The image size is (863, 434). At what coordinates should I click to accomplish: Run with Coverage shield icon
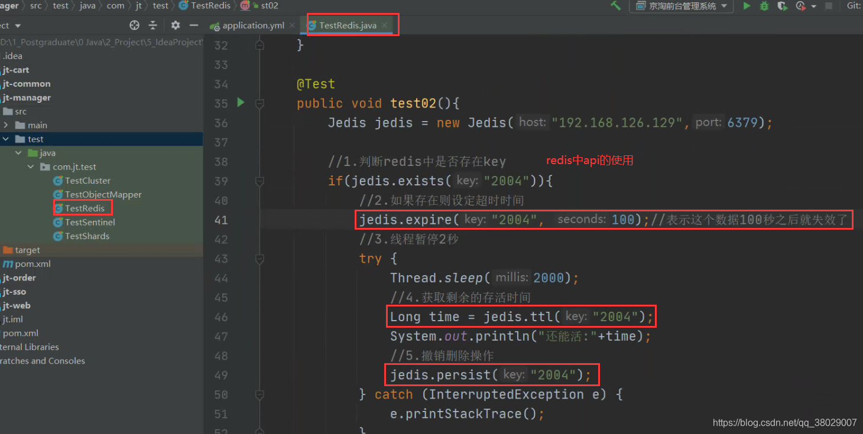coord(782,6)
